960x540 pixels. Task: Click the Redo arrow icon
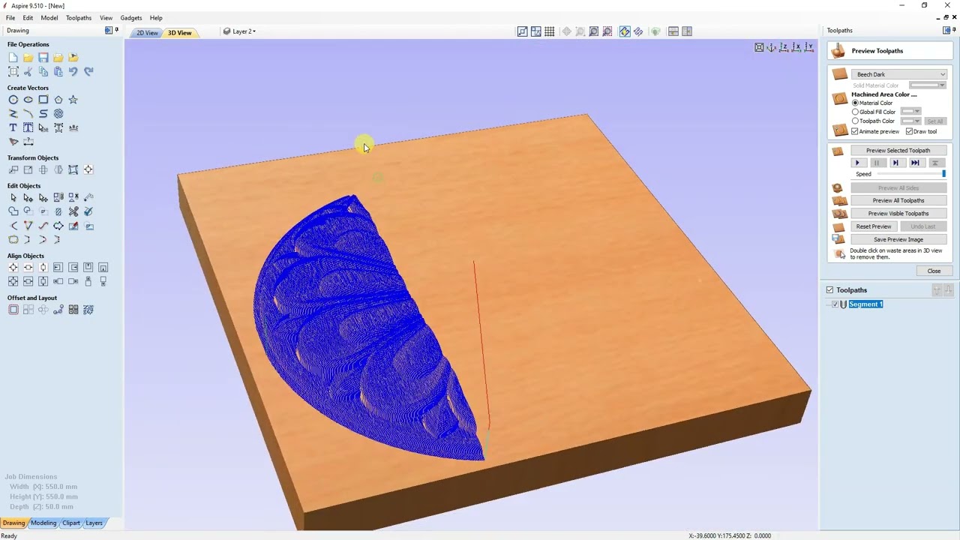88,72
